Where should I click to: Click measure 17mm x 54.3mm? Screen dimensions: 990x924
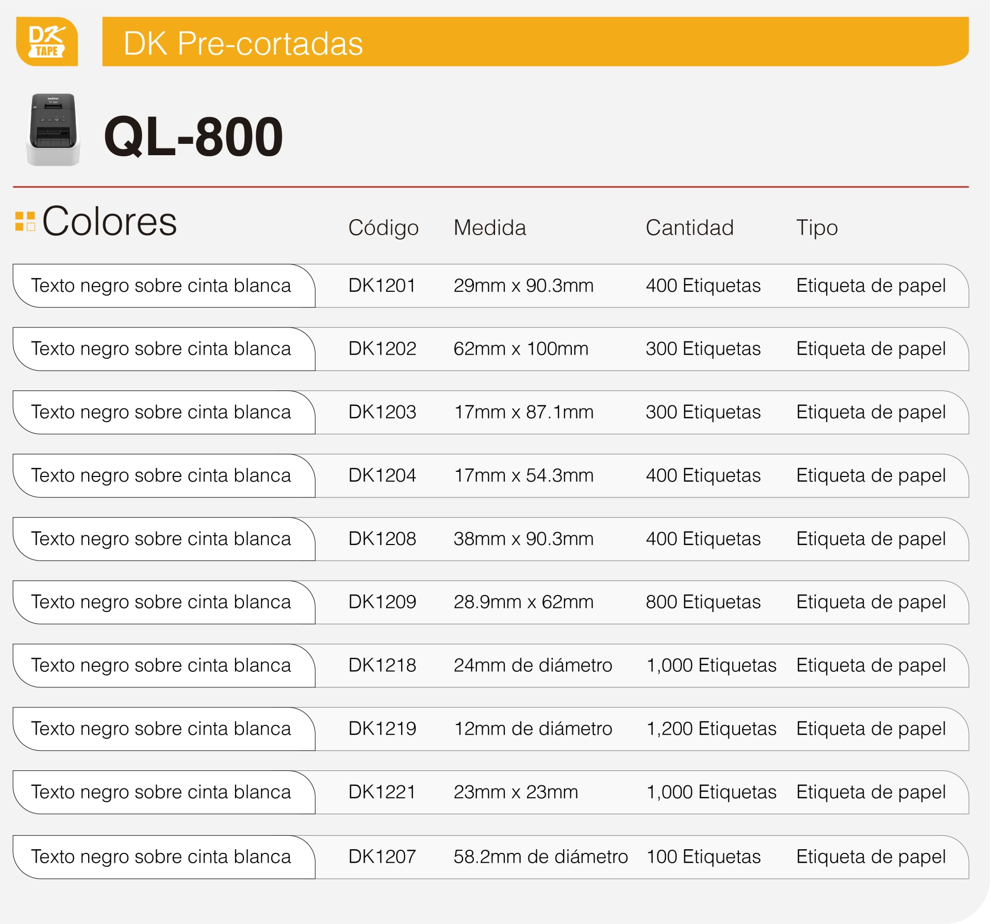point(524,476)
